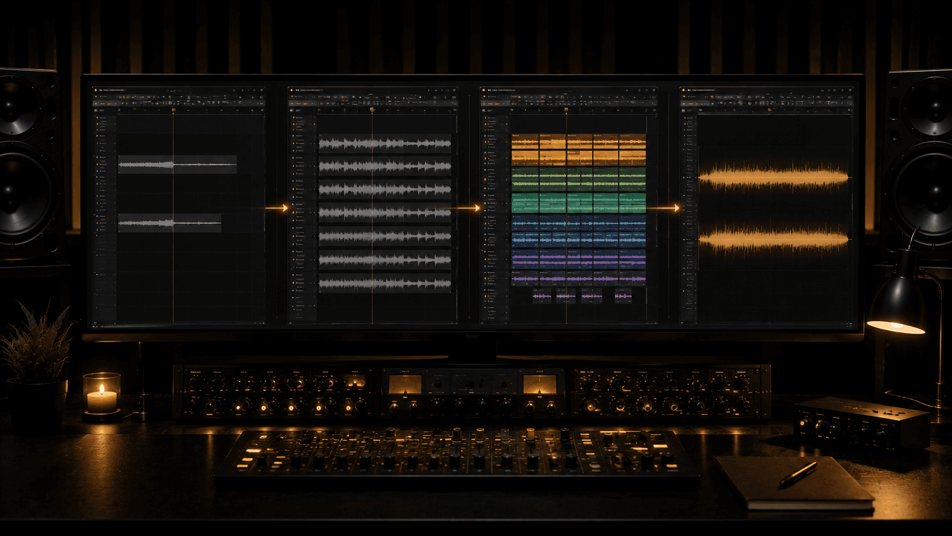This screenshot has width=952, height=536.
Task: Click orange app logo in second window title bar
Action: point(291,90)
